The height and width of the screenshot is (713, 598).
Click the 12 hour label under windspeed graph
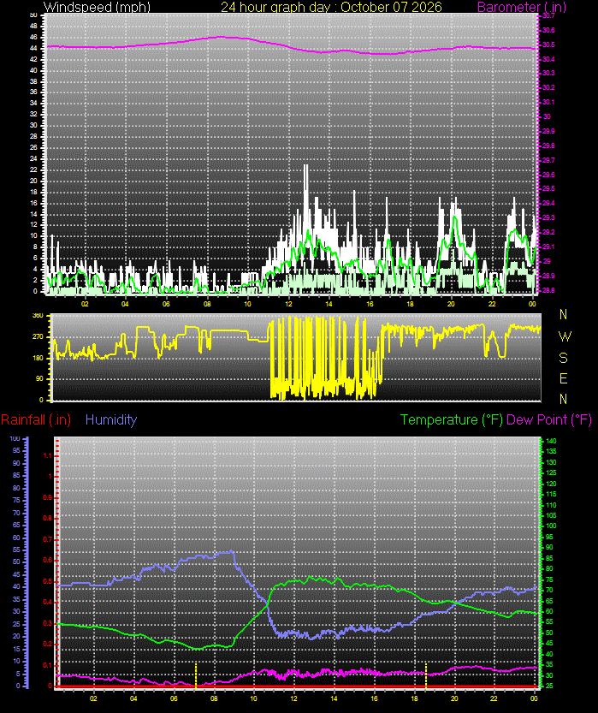coord(288,304)
